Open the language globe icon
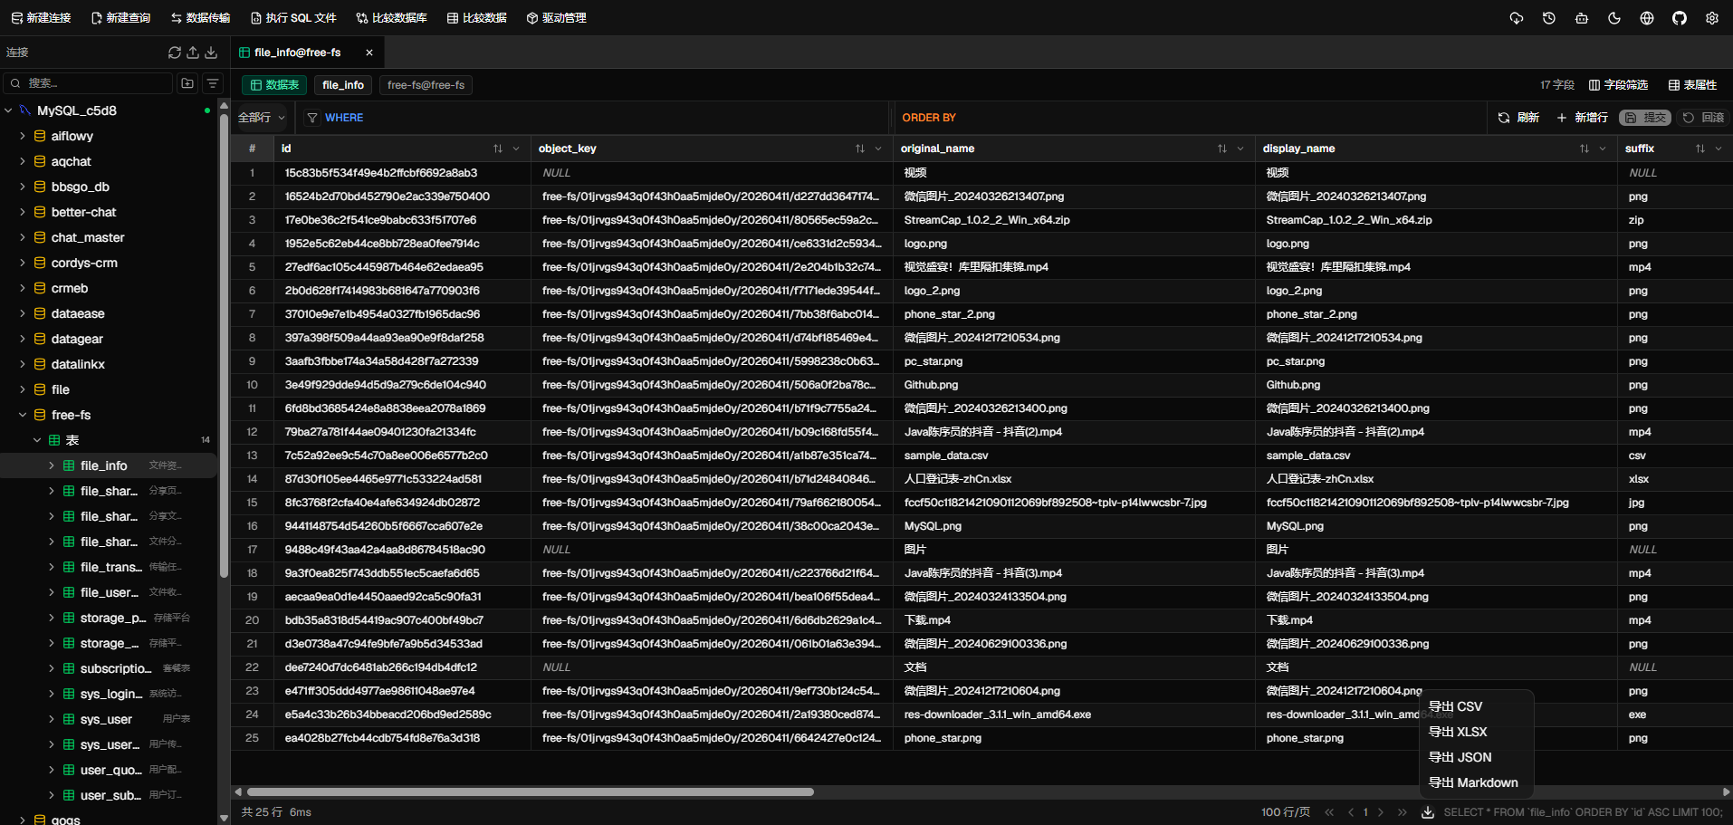The image size is (1733, 825). click(x=1647, y=18)
